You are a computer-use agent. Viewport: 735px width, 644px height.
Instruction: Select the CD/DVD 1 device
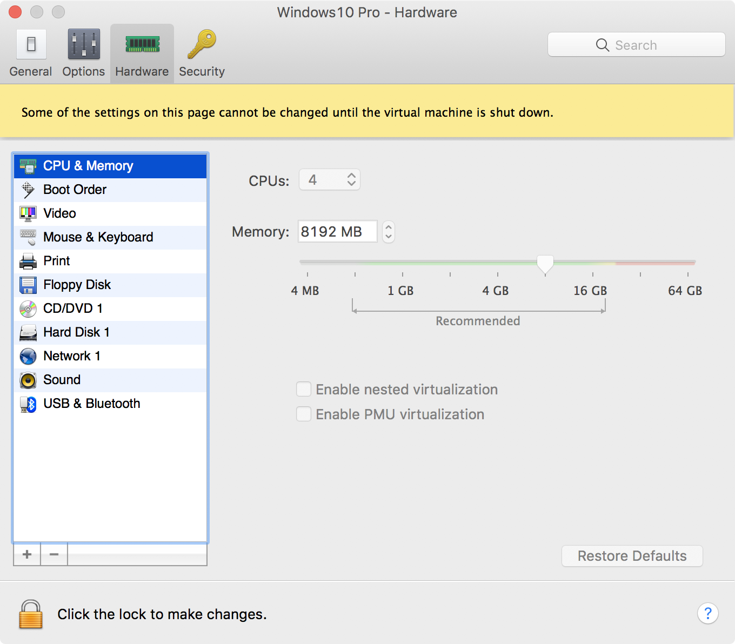[x=110, y=308]
